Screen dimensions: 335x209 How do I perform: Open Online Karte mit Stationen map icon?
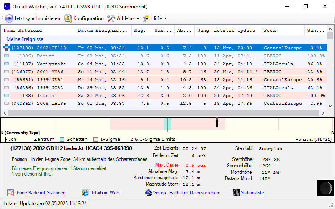[10, 193]
